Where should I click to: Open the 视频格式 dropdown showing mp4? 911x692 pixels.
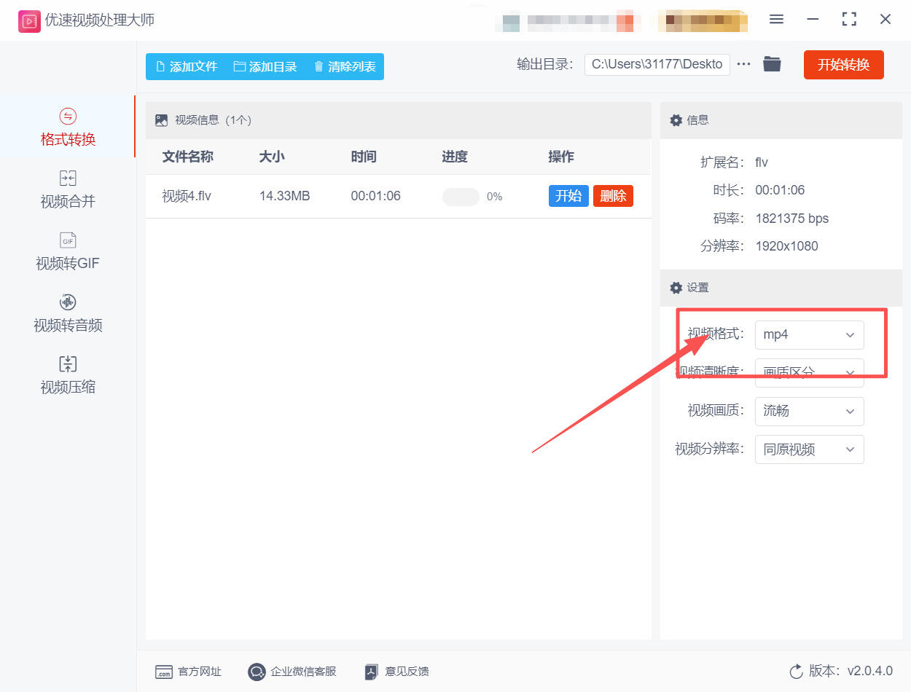click(809, 334)
